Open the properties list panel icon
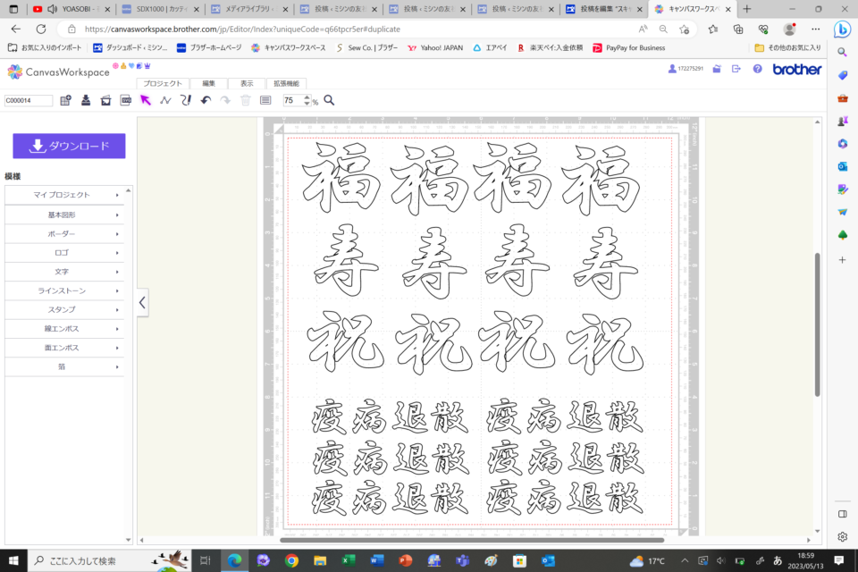858x572 pixels. pos(265,100)
